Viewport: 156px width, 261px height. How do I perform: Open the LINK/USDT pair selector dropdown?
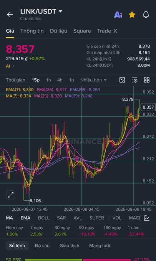pyautogui.click(x=41, y=12)
